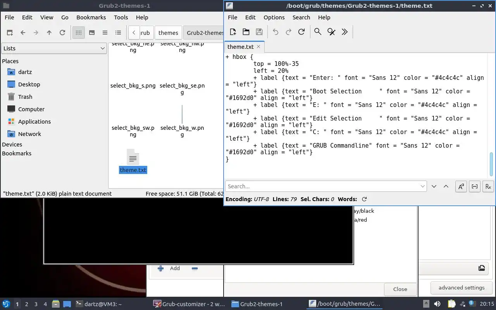Viewport: 496px width, 310px height.
Task: Click Close button in Grub-customizer dialog
Action: [x=400, y=289]
